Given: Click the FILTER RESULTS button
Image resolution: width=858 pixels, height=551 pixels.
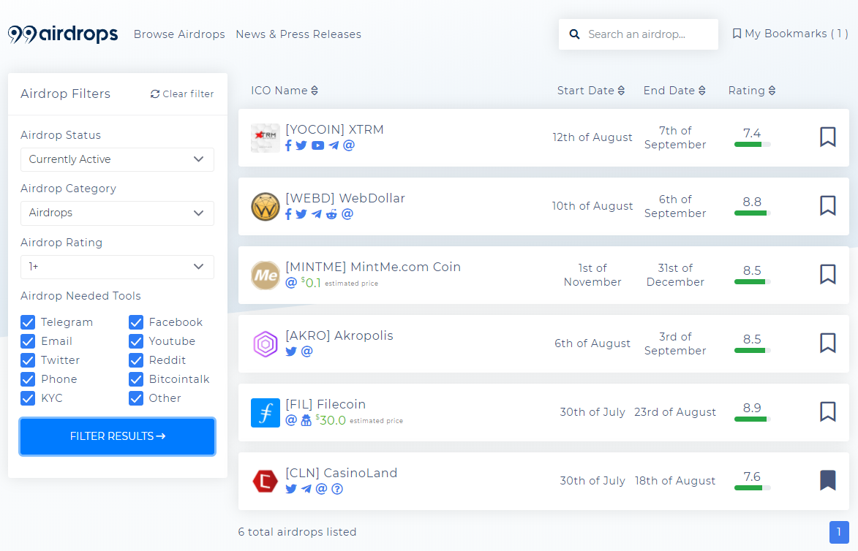Looking at the screenshot, I should coord(117,437).
